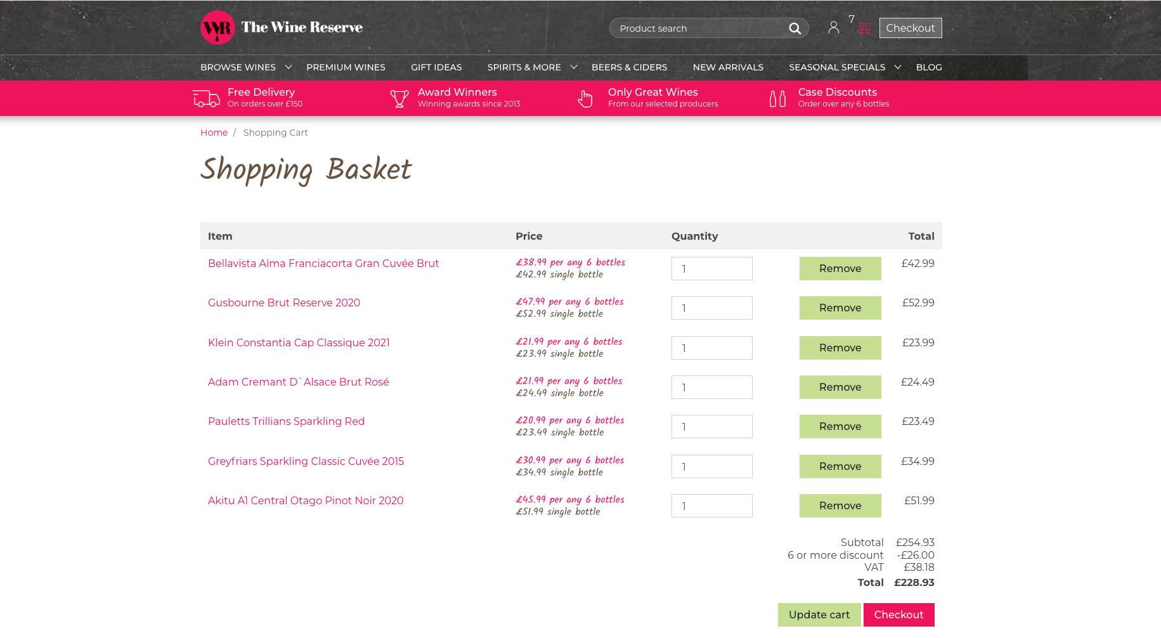Open the Beers & Ciders menu
Screen dimensions: 1161x638
[629, 67]
